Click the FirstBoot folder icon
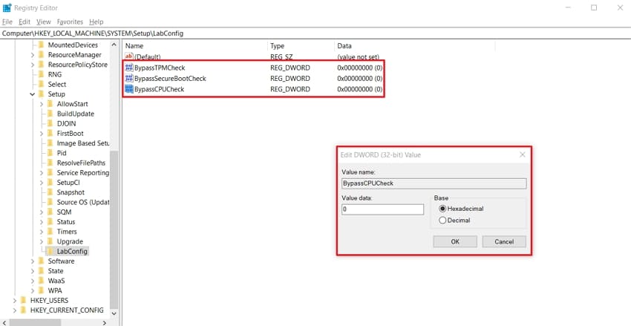This screenshot has width=631, height=326. pyautogui.click(x=50, y=133)
